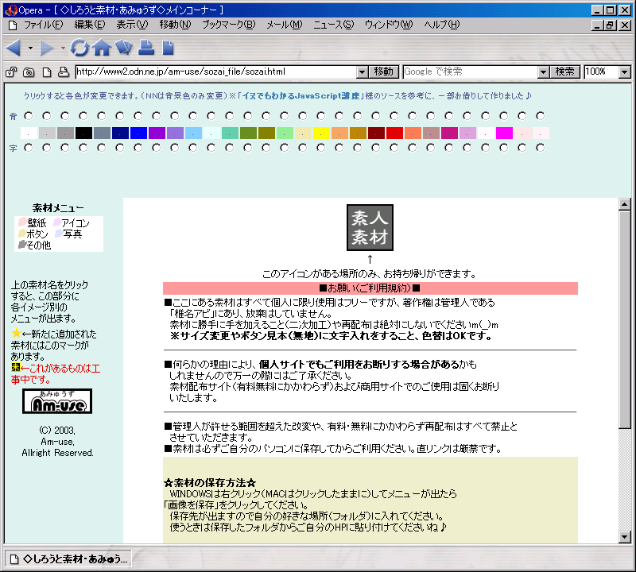Open the 編集(E) menu

90,25
